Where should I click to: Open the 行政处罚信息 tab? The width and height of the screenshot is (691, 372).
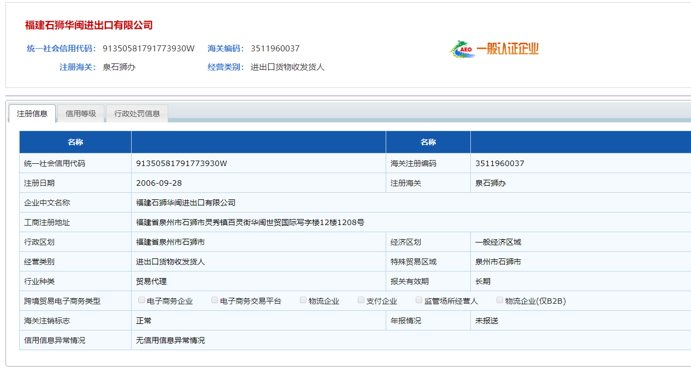pyautogui.click(x=137, y=114)
